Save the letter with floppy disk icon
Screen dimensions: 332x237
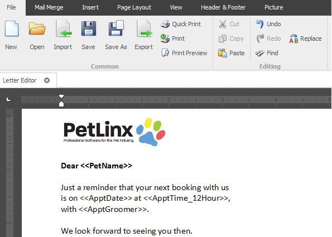click(x=89, y=29)
